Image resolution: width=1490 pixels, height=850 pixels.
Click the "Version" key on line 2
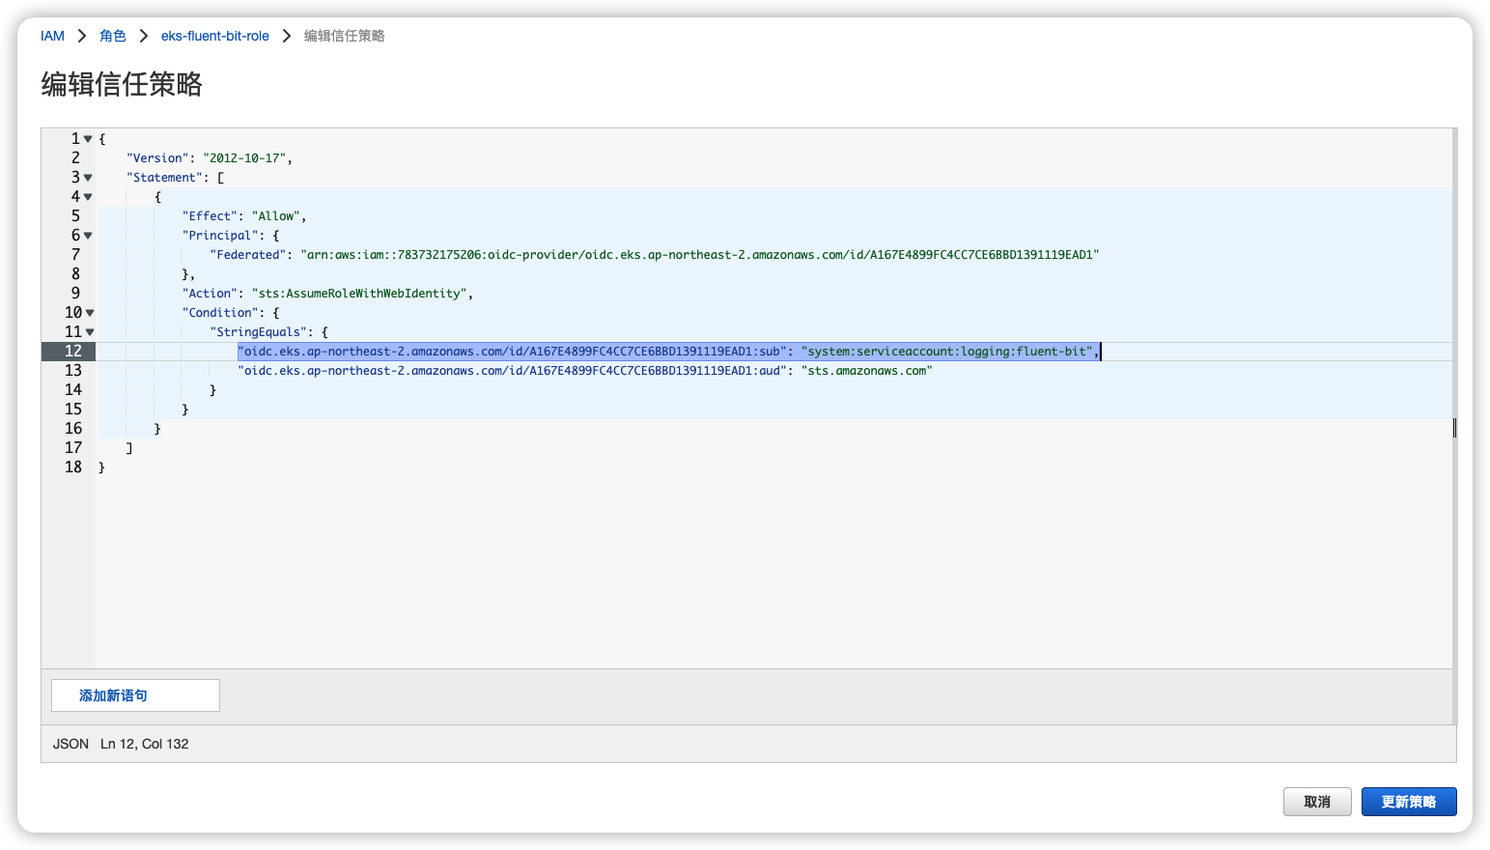pos(157,158)
